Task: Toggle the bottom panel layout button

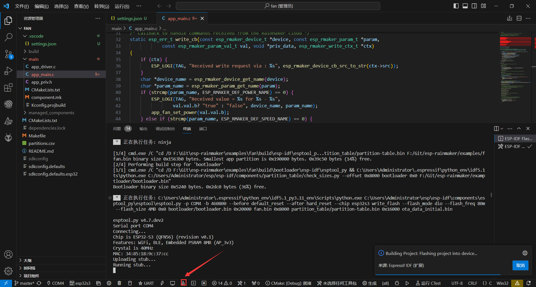Action: (465, 6)
